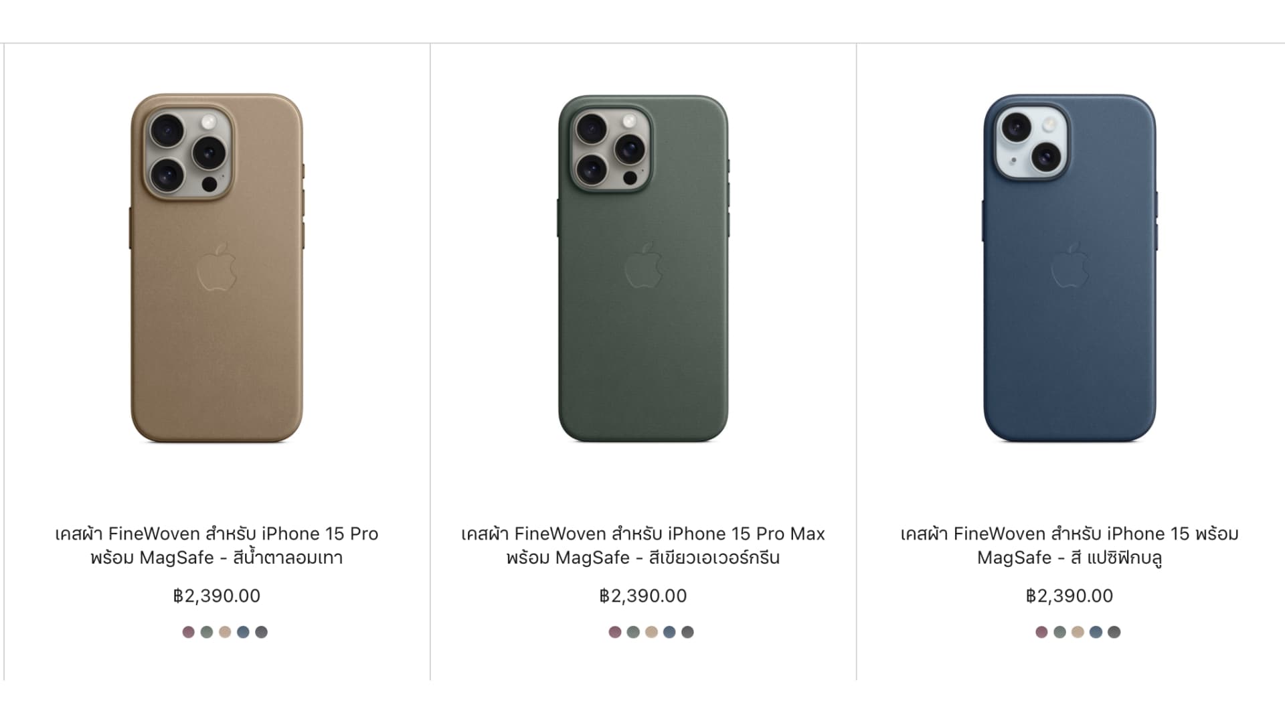Open the taupe iPhone 15 Pro case image

pos(216,268)
